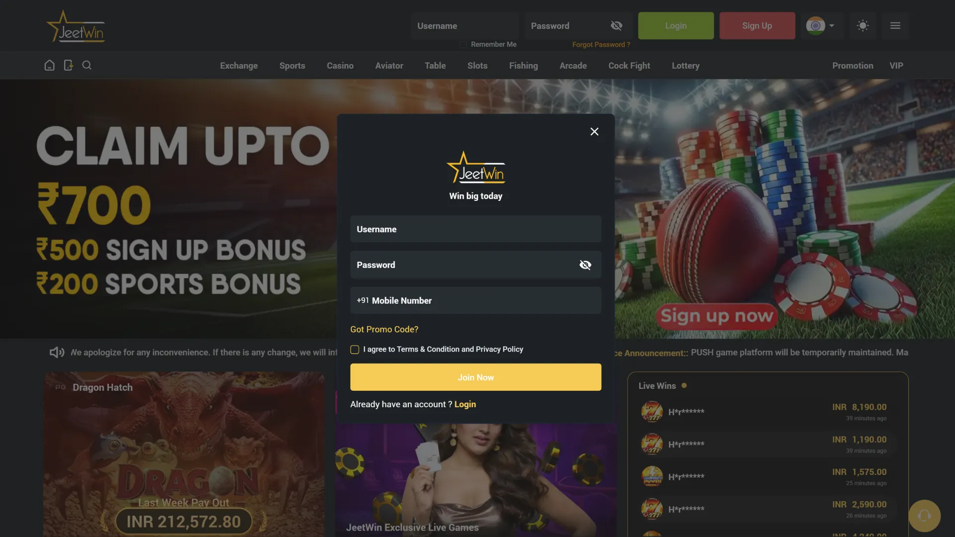955x537 pixels.
Task: Show password in sign-up dialog eye icon
Action: (585, 265)
